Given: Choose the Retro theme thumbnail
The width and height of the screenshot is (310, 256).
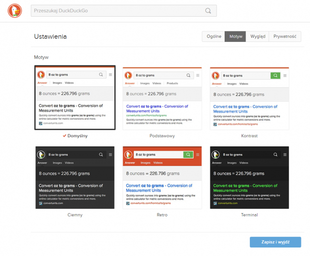Looking at the screenshot, I should point(162,177).
